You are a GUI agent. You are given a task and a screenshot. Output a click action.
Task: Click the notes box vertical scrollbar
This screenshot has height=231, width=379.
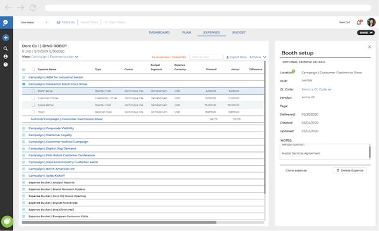tap(370, 152)
